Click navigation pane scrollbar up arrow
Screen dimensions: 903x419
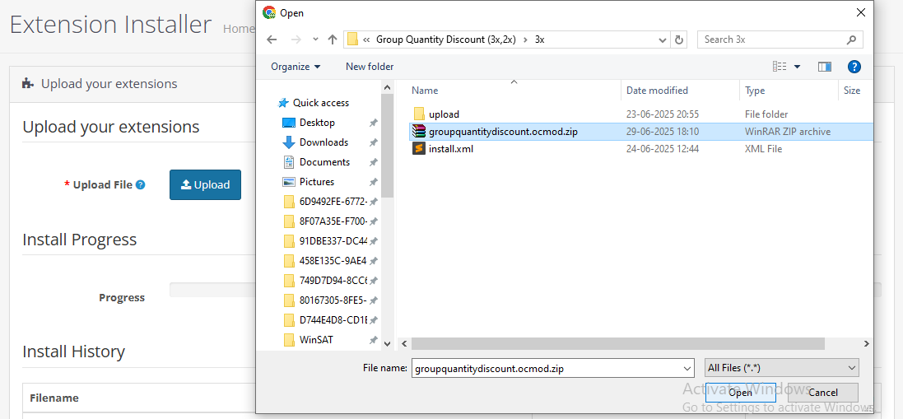388,87
